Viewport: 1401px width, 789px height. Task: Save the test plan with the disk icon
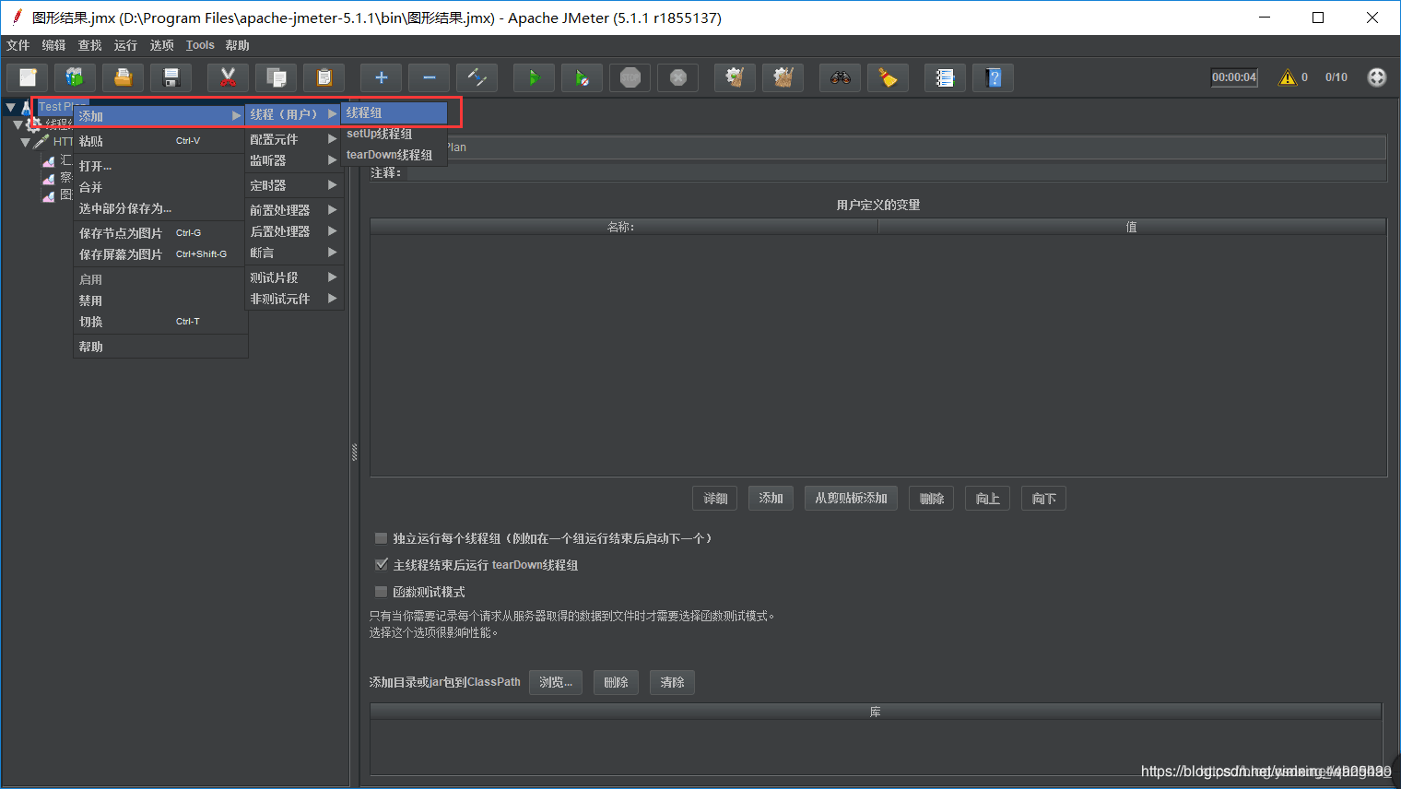171,77
